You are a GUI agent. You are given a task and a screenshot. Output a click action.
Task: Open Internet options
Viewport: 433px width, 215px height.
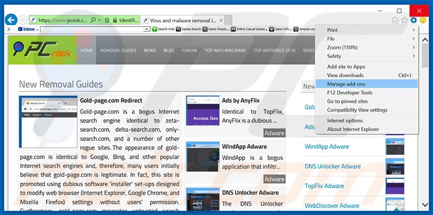(x=367, y=120)
